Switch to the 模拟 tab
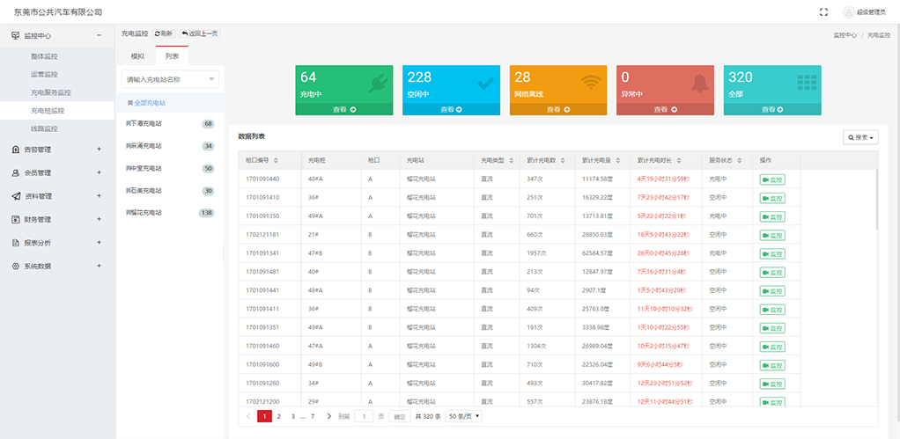 tap(137, 56)
